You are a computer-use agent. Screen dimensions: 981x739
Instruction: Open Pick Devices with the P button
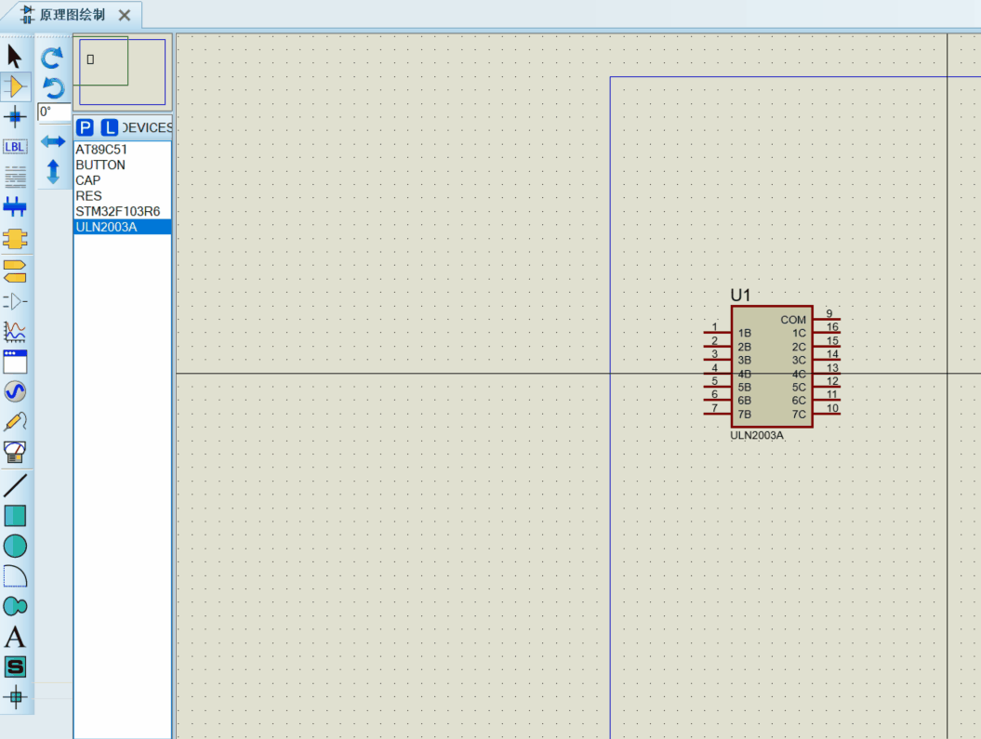(x=86, y=127)
